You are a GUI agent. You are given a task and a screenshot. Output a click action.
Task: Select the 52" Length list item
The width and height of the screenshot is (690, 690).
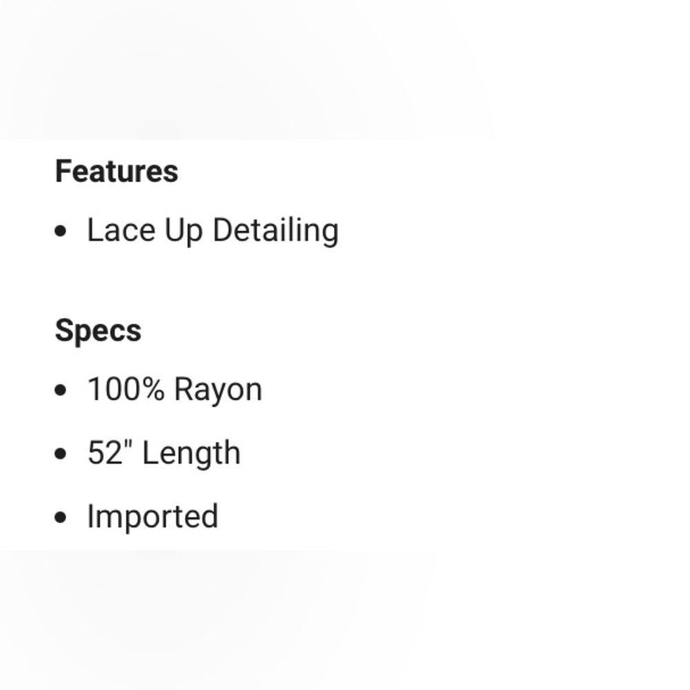pos(164,453)
